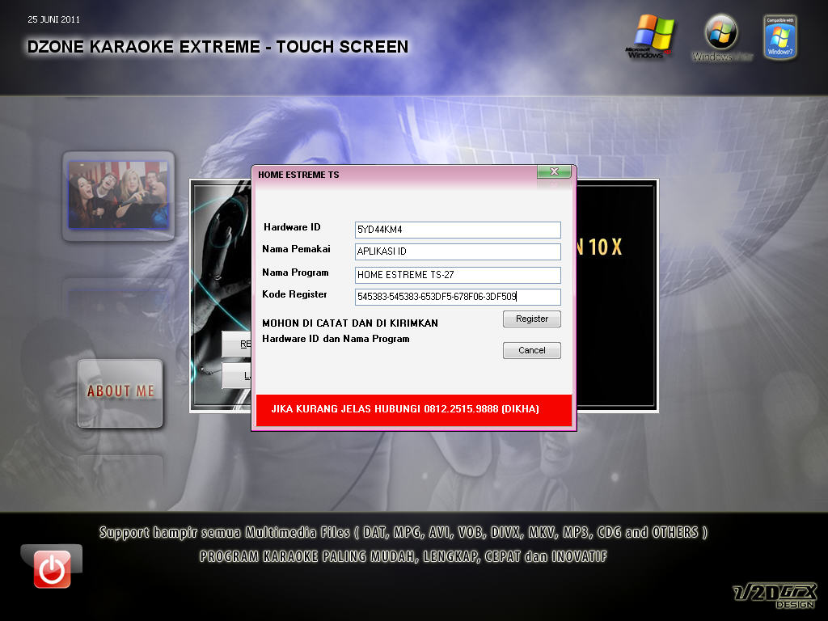Select the Microsoft Windows XP logo icon
Screen dimensions: 828x621
tap(652, 34)
